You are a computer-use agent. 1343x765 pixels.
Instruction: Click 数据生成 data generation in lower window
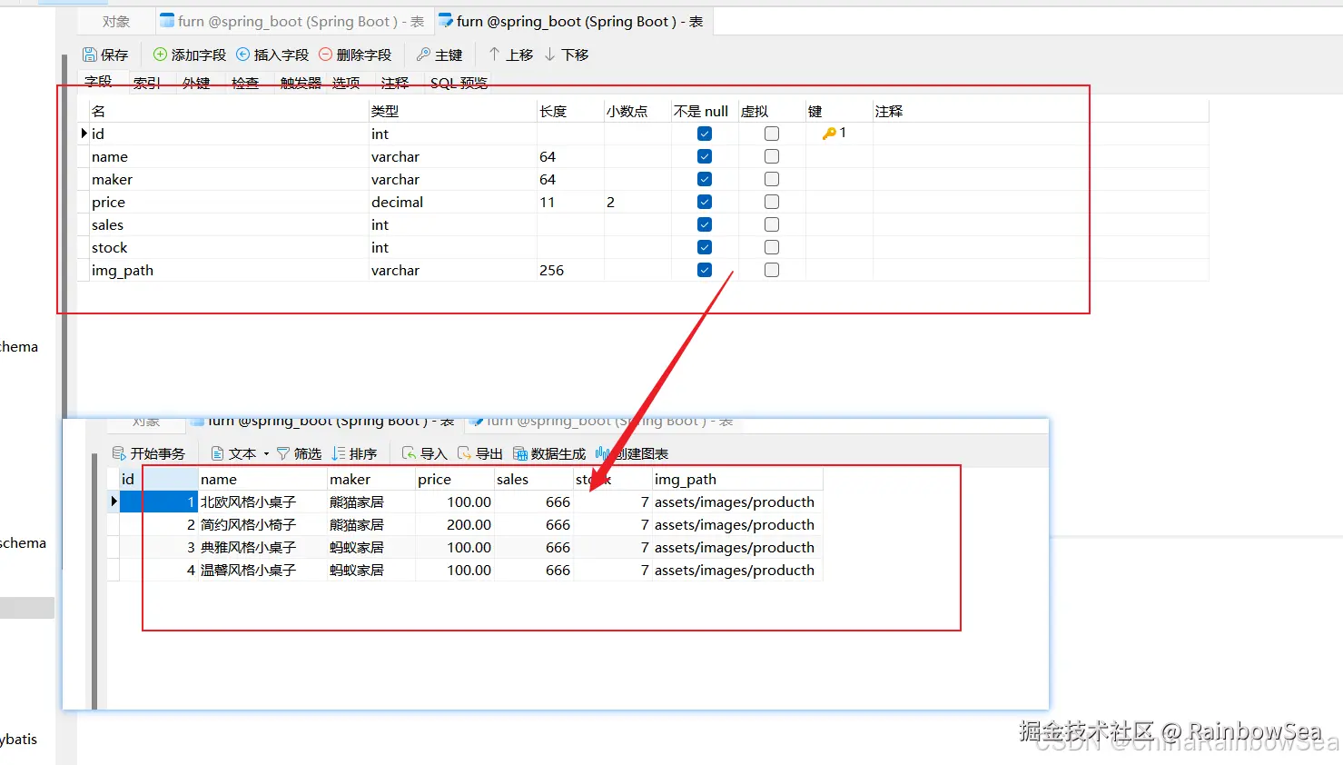pos(549,453)
